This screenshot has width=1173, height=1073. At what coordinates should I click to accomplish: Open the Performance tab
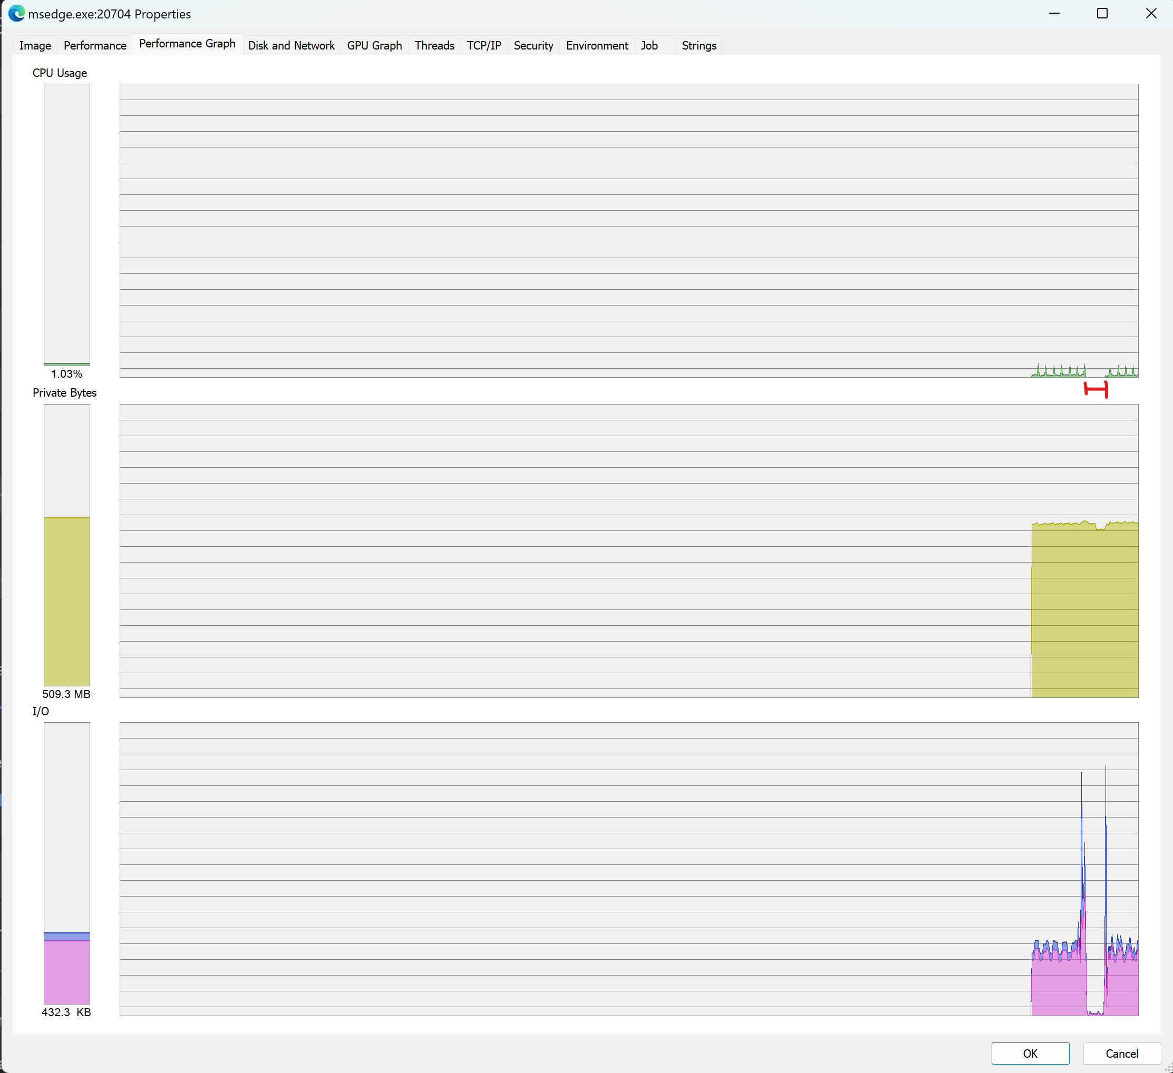pyautogui.click(x=94, y=45)
